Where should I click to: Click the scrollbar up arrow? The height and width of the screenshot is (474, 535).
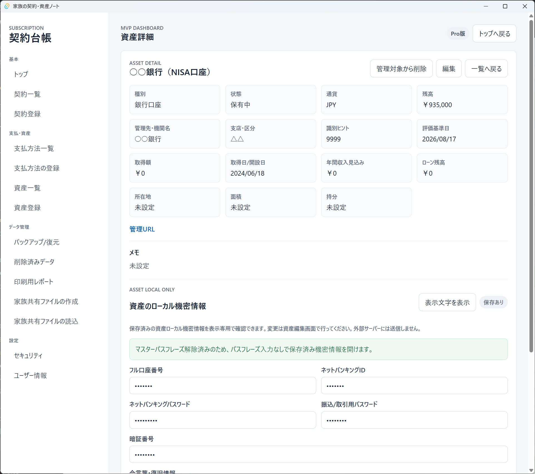pos(531,16)
